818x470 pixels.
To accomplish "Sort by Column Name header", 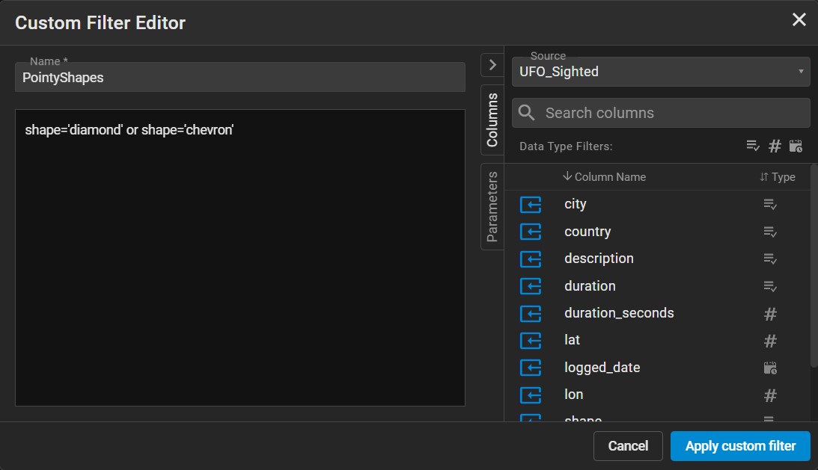I will [x=604, y=177].
